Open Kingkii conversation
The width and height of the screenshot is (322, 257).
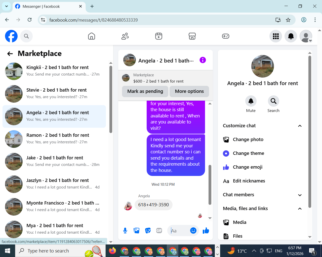point(54,71)
